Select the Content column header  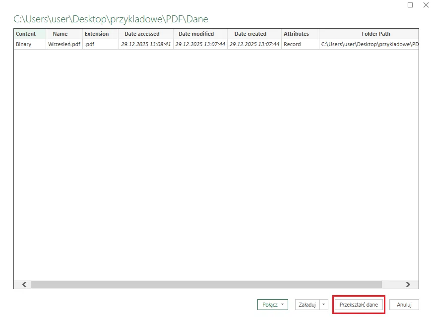tap(26, 34)
